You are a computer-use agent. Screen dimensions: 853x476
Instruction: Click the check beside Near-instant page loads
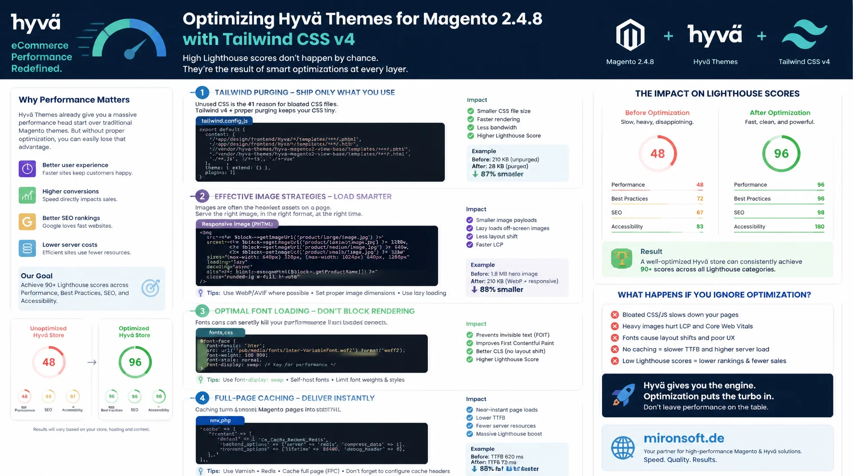click(x=470, y=410)
